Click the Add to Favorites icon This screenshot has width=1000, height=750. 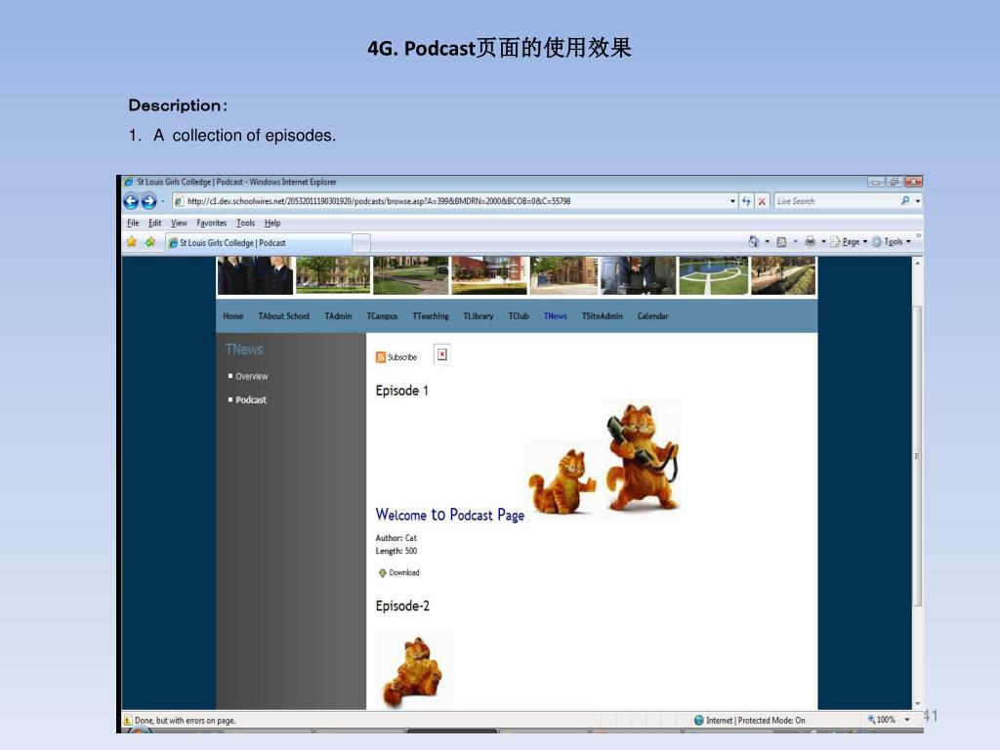click(x=149, y=242)
